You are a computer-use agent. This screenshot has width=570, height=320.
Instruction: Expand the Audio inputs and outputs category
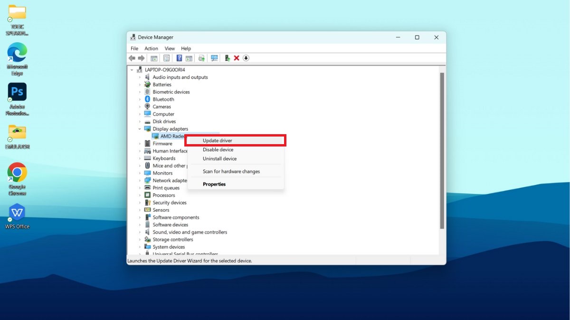tap(140, 77)
